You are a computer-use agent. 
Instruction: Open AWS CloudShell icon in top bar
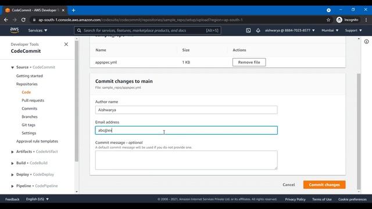tap(248, 30)
